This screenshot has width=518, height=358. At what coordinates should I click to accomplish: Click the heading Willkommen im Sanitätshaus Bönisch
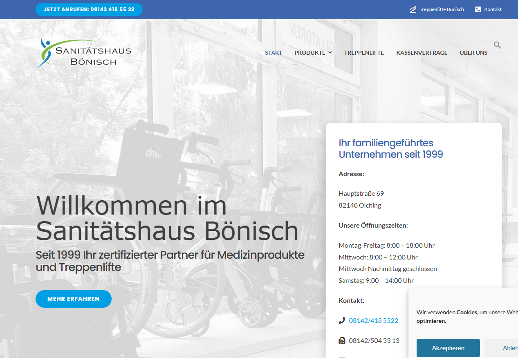tap(167, 218)
